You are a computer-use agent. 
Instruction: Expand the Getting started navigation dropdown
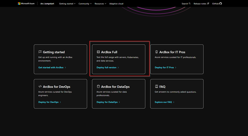pyautogui.click(x=67, y=4)
